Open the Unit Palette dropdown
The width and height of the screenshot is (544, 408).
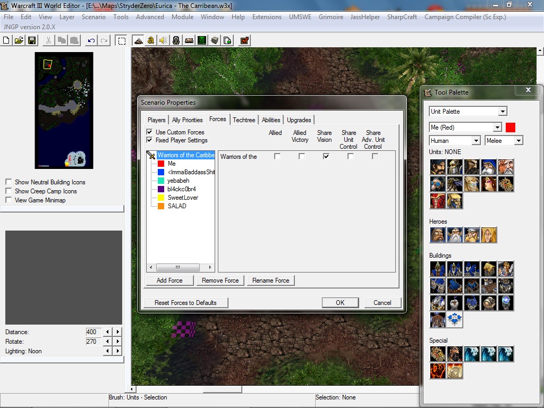pos(469,112)
